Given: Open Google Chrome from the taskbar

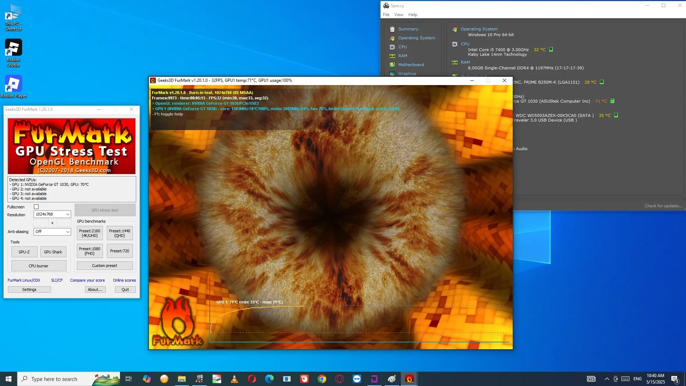Looking at the screenshot, I should 322,379.
